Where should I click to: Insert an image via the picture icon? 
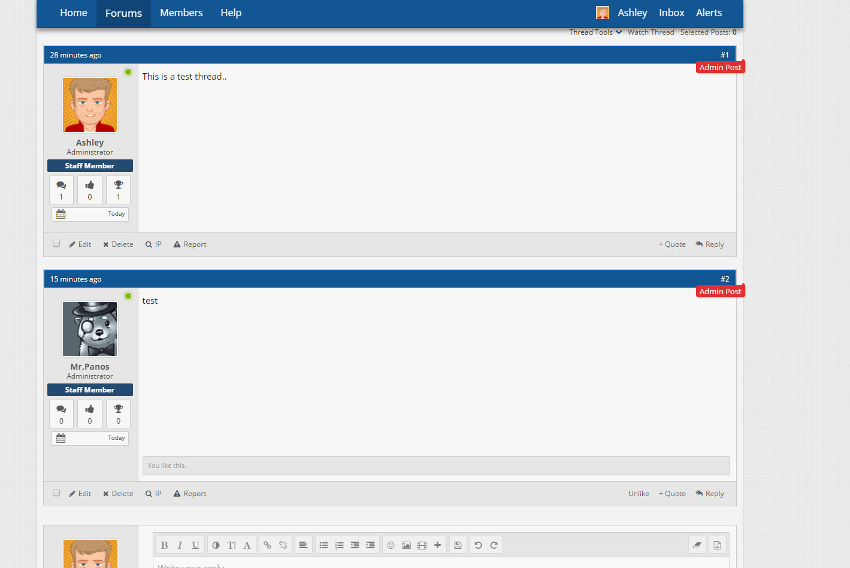(406, 545)
